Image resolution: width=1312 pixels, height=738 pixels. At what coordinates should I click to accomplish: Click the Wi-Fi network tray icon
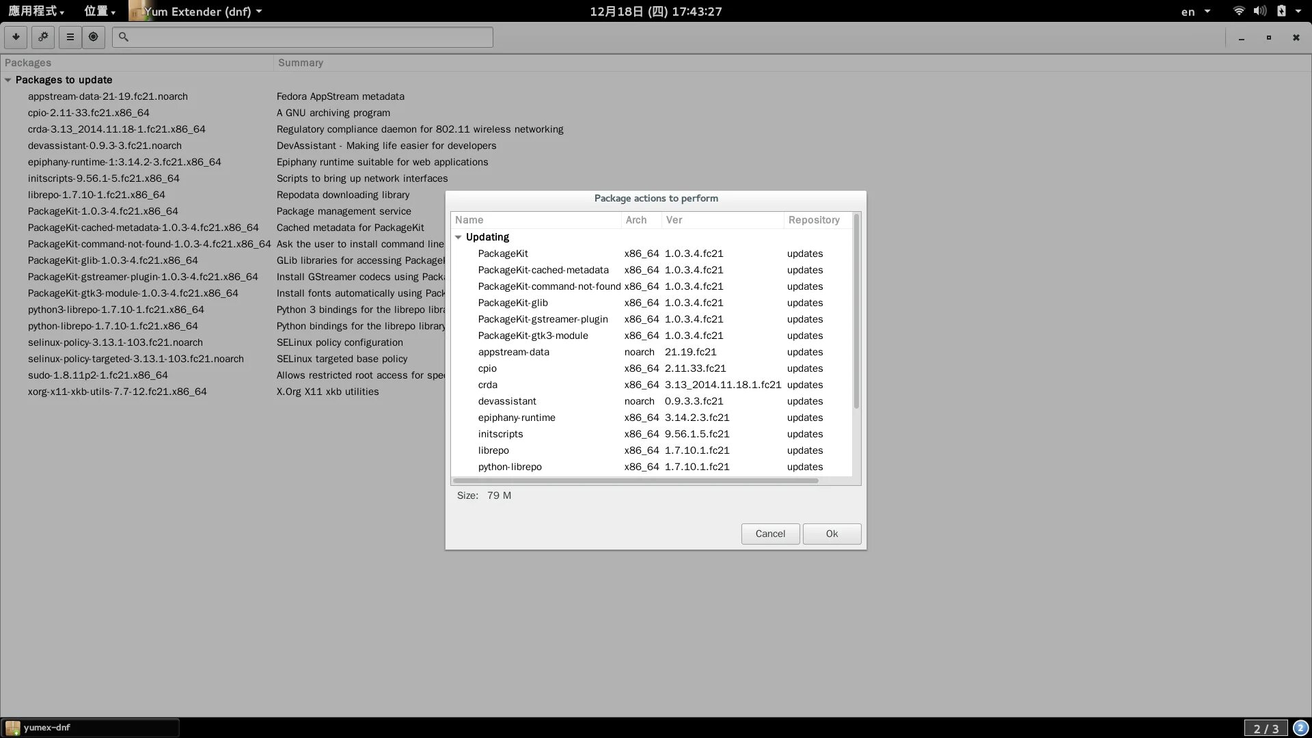tap(1238, 11)
